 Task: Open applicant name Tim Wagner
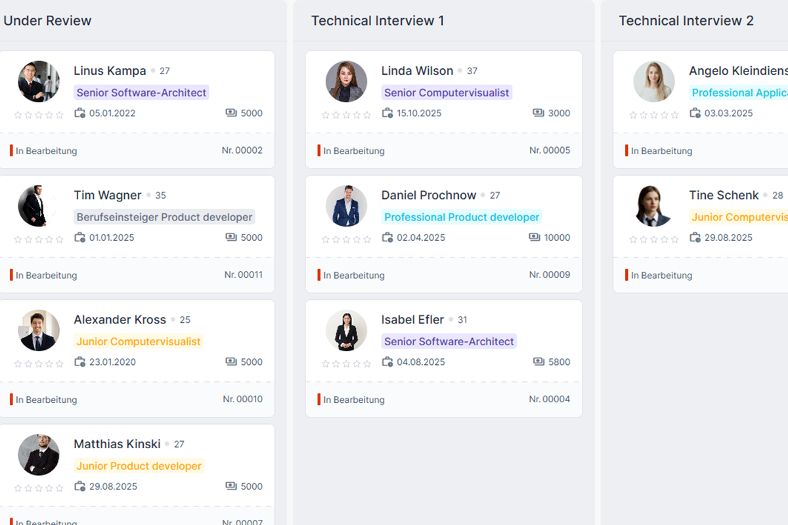pos(108,195)
